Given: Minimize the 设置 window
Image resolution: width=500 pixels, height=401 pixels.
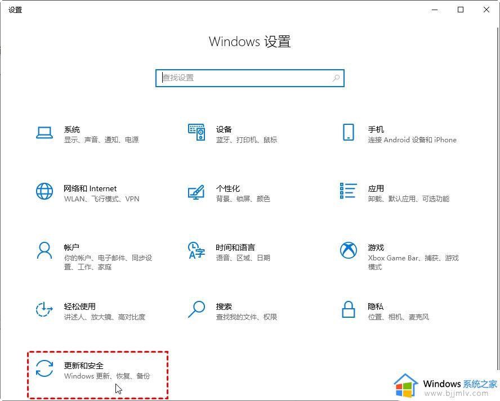Looking at the screenshot, I should 435,10.
